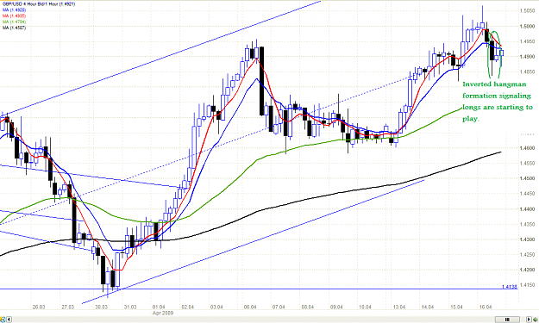Click the 1.4400 price axis label
The image size is (539, 323).
527,208
